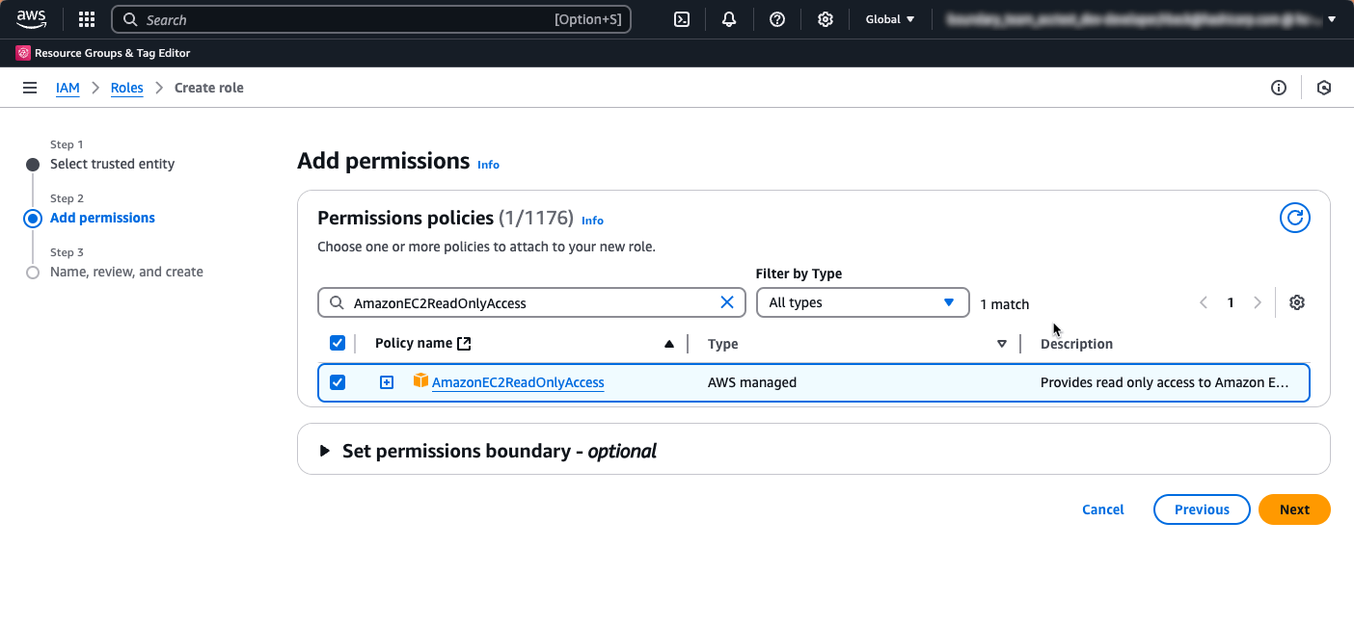Viewport: 1354px width, 626px height.
Task: Click the AWS managed type cell
Action: 752,382
